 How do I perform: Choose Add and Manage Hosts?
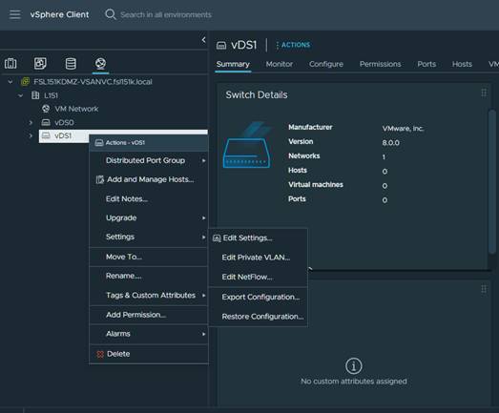pos(149,179)
